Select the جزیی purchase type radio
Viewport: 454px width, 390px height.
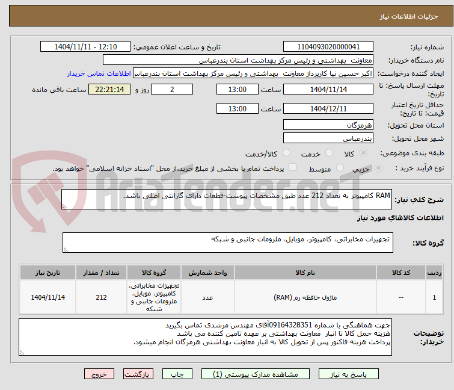point(378,168)
